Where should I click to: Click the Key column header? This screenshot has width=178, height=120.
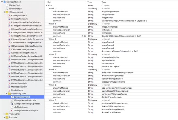pos(49,2)
